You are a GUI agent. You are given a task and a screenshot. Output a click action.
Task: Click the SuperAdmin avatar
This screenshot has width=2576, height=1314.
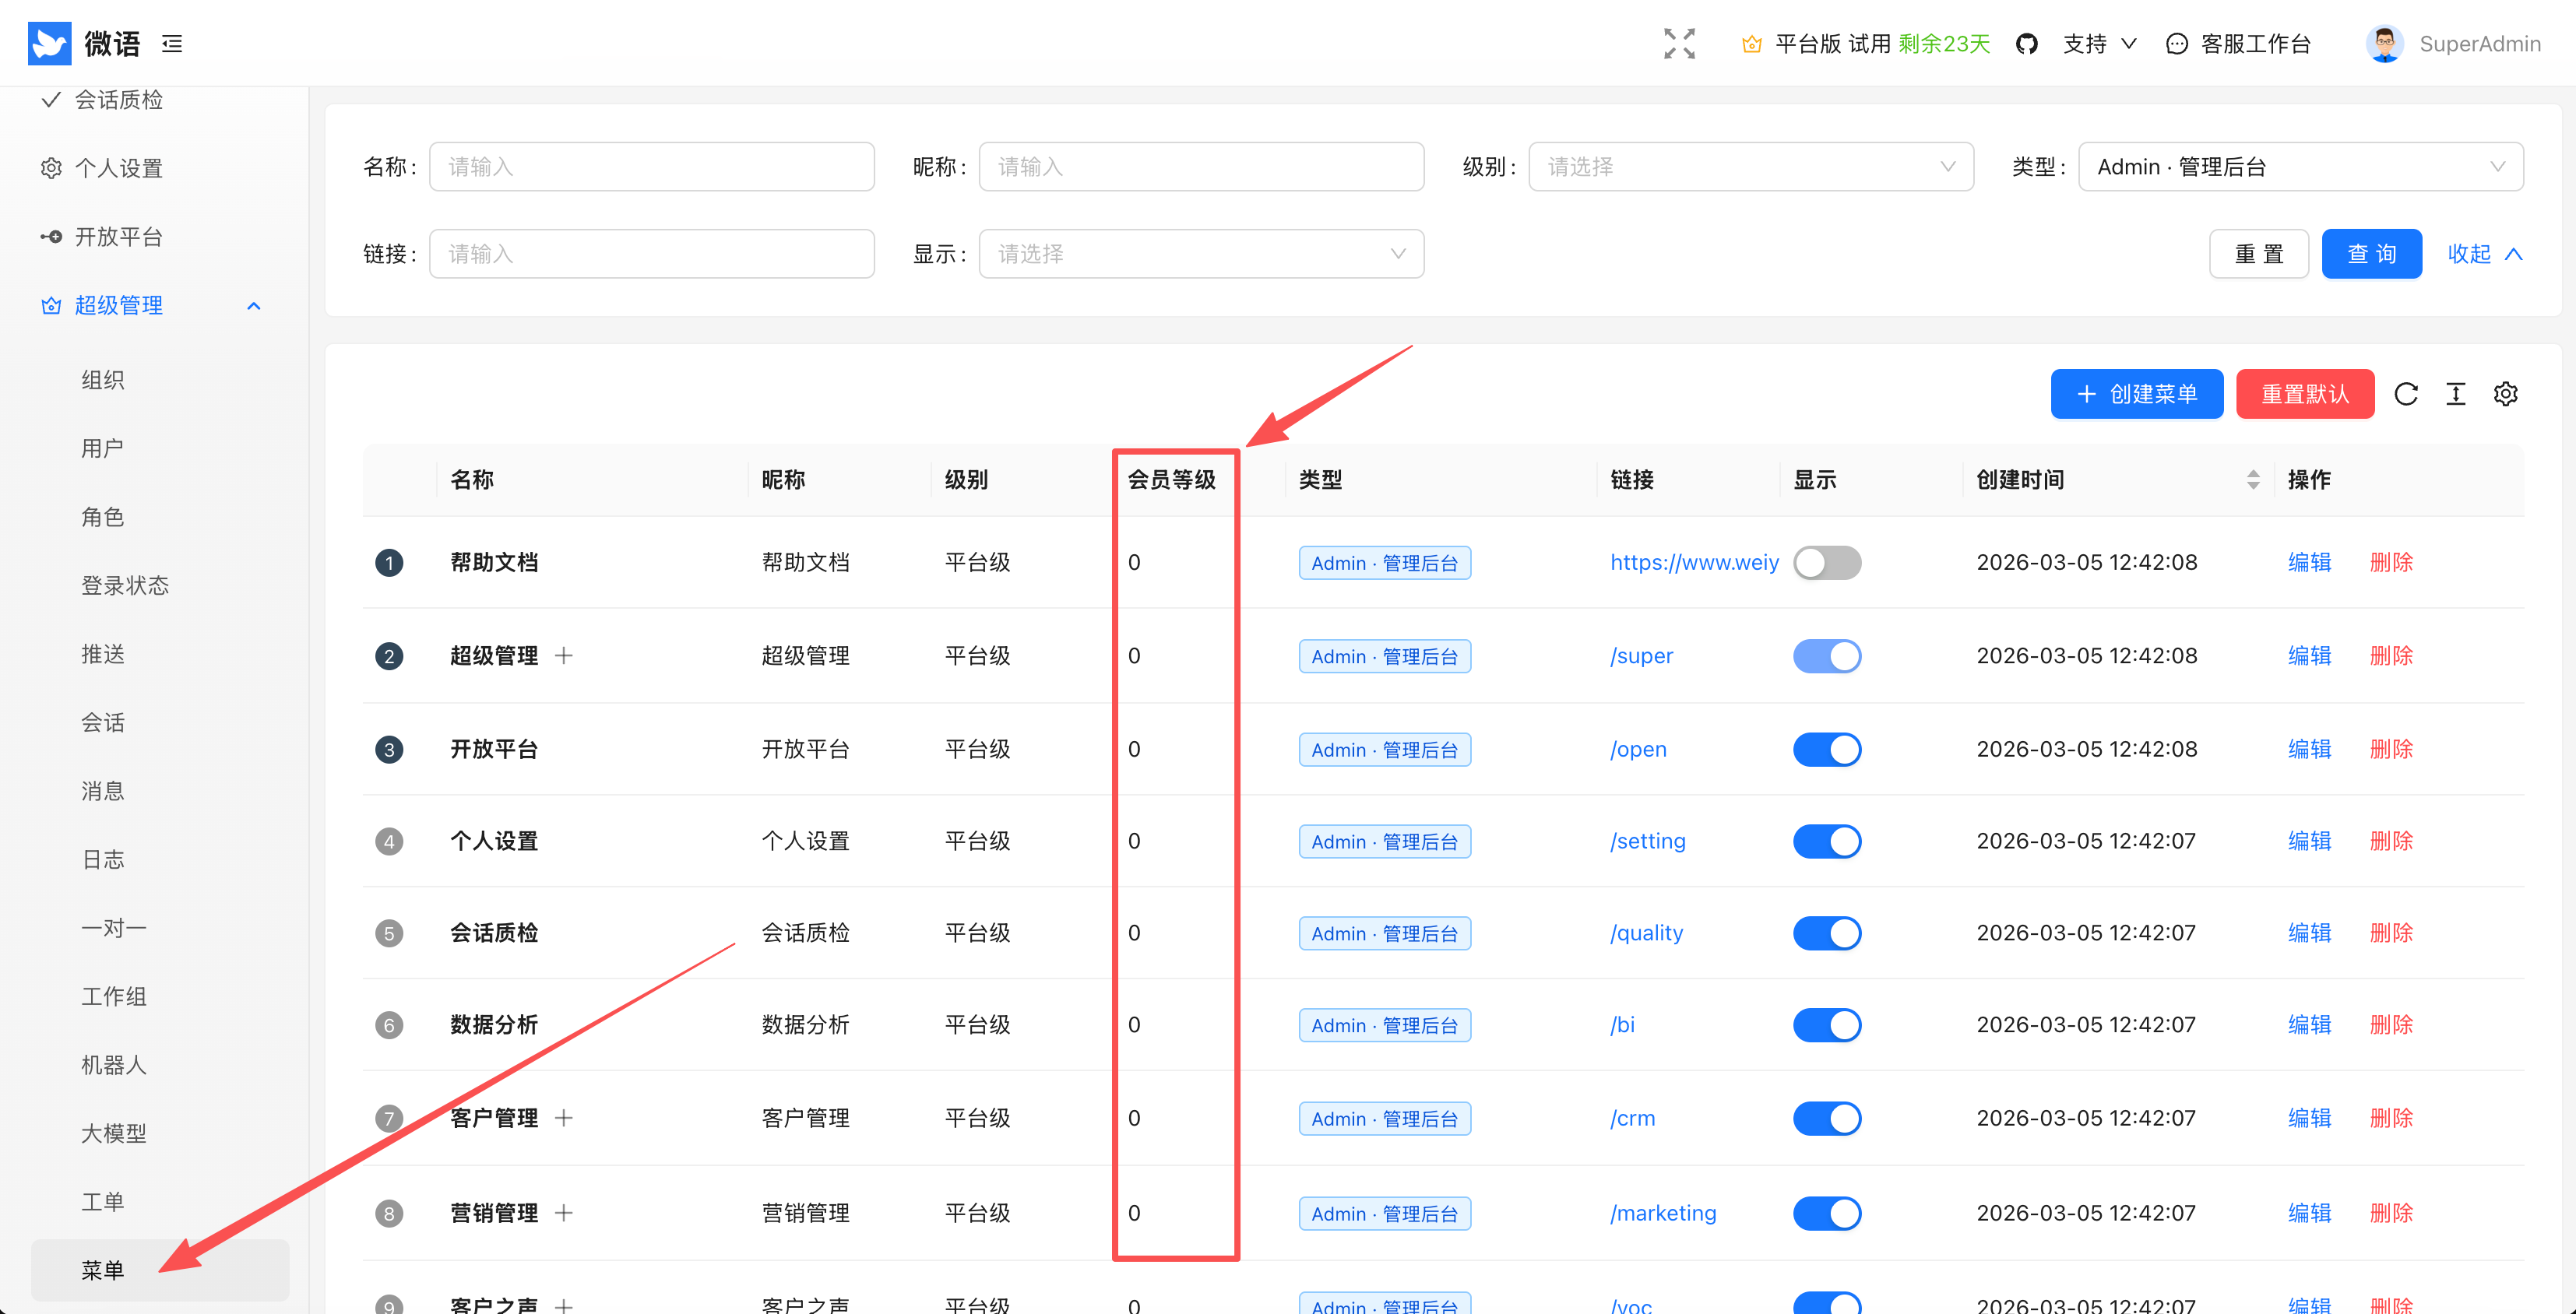2385,43
